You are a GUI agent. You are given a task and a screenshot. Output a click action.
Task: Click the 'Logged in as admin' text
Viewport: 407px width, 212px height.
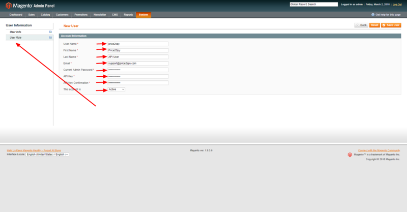point(352,5)
